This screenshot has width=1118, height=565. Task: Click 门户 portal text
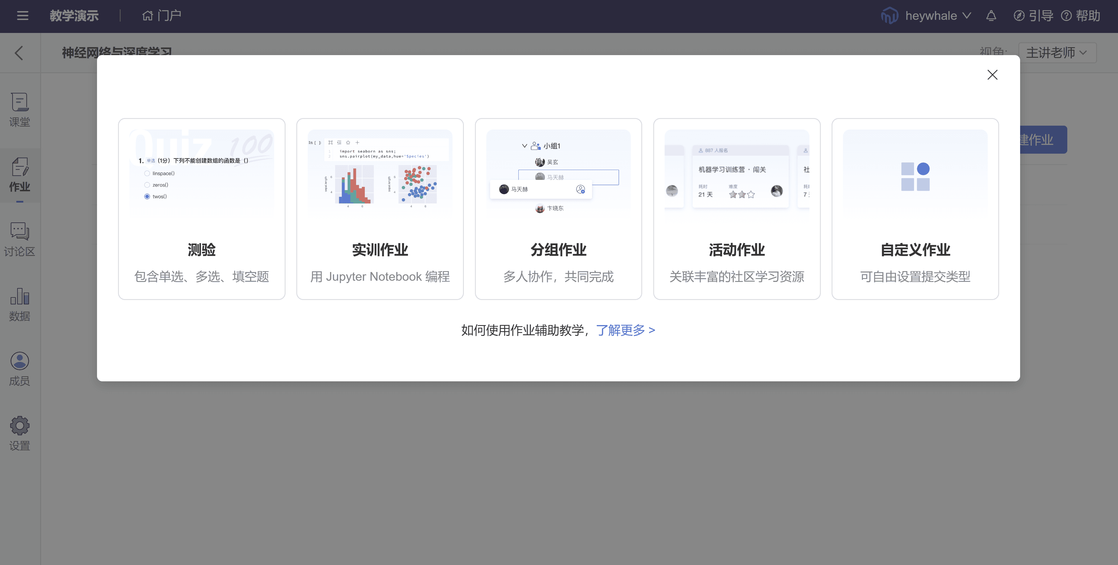tap(169, 16)
